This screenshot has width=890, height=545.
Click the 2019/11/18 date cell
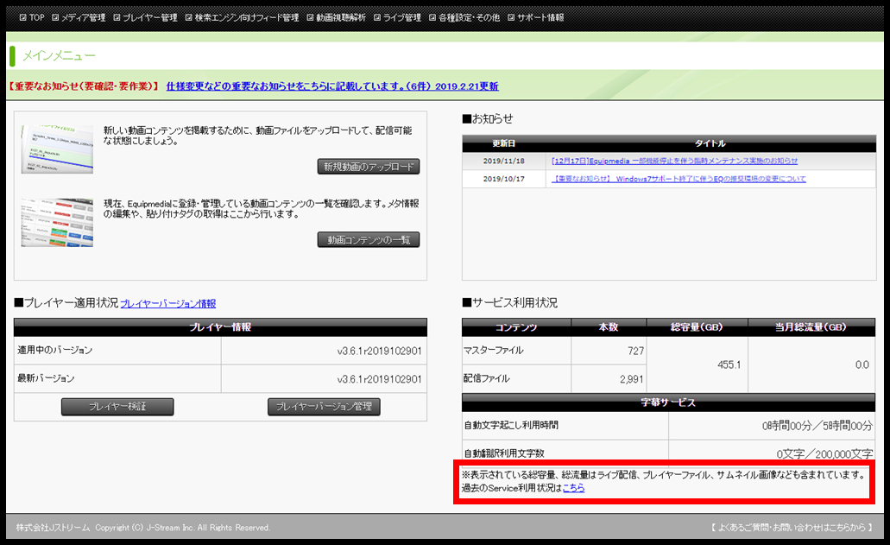coord(503,162)
